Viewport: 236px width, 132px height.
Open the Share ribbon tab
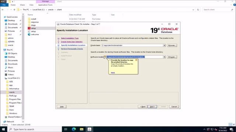(22, 5)
